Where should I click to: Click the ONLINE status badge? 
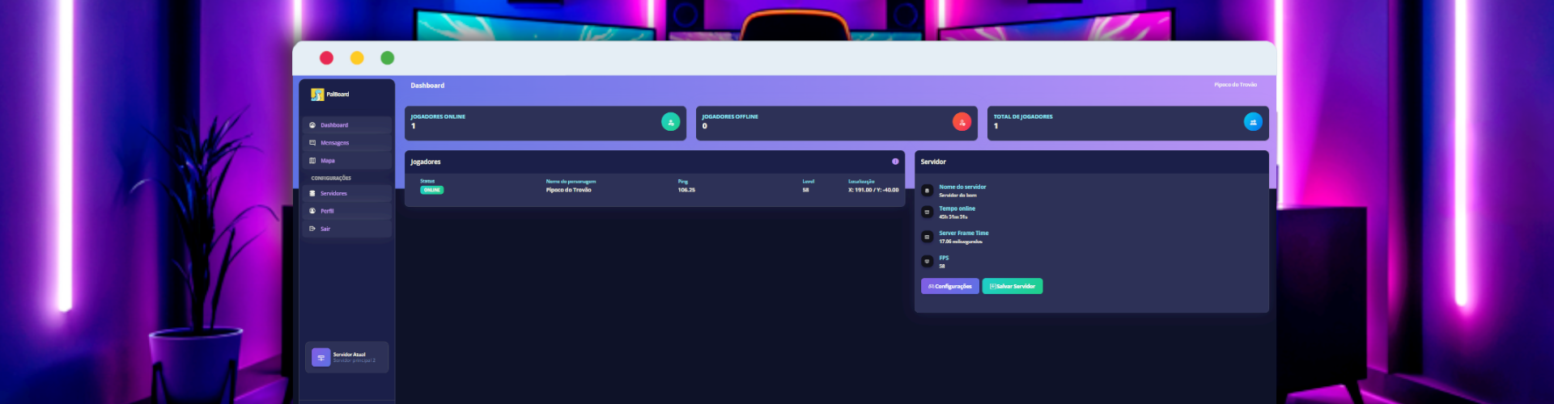point(432,191)
